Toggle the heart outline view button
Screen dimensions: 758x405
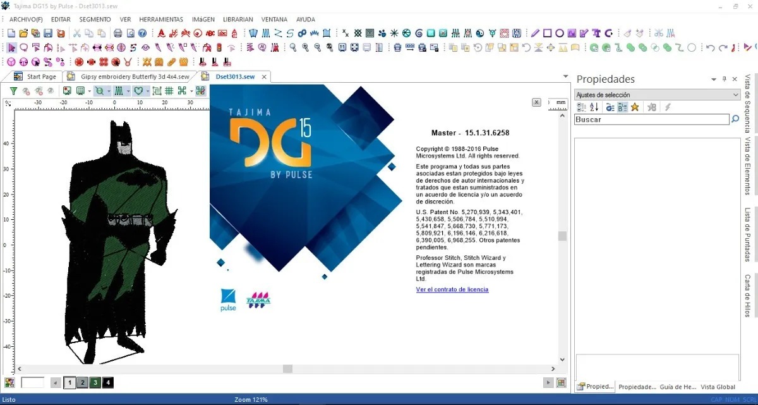[x=139, y=90]
